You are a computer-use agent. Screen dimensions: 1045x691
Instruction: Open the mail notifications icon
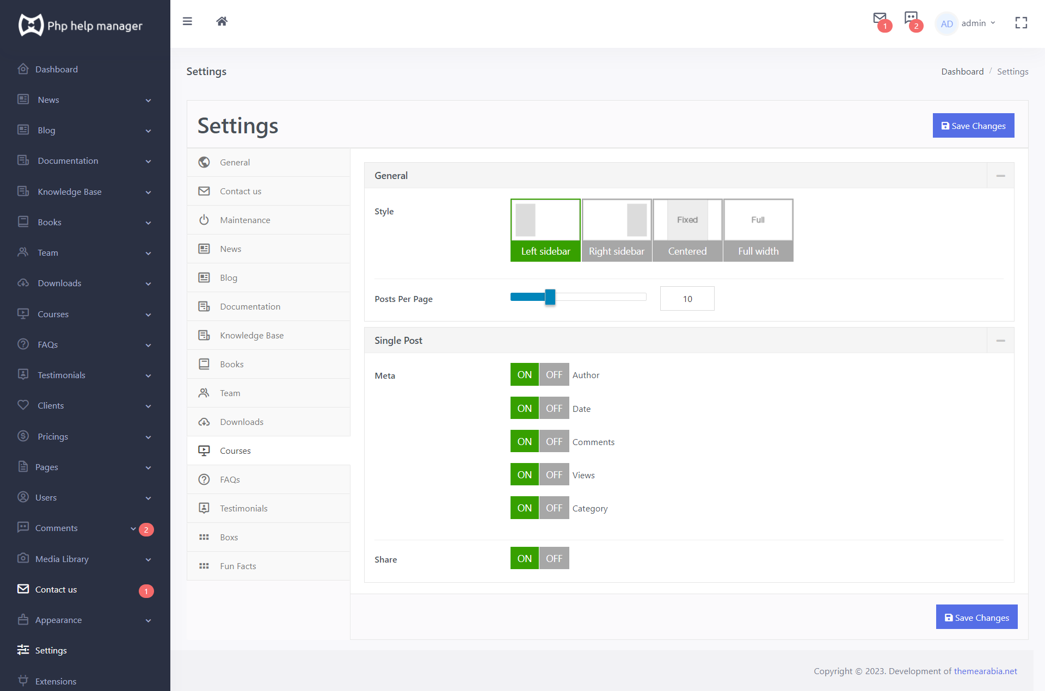tap(880, 18)
